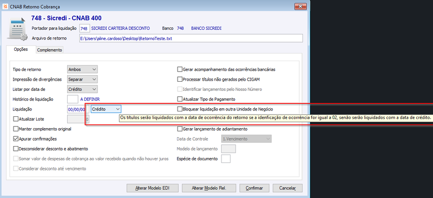
Task: Click SICREDI CARTEIRA DESCONTO text
Action: (x=120, y=28)
